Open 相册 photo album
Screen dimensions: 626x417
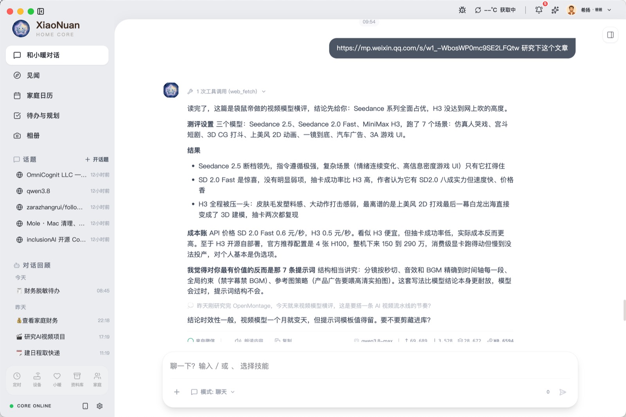click(x=57, y=136)
